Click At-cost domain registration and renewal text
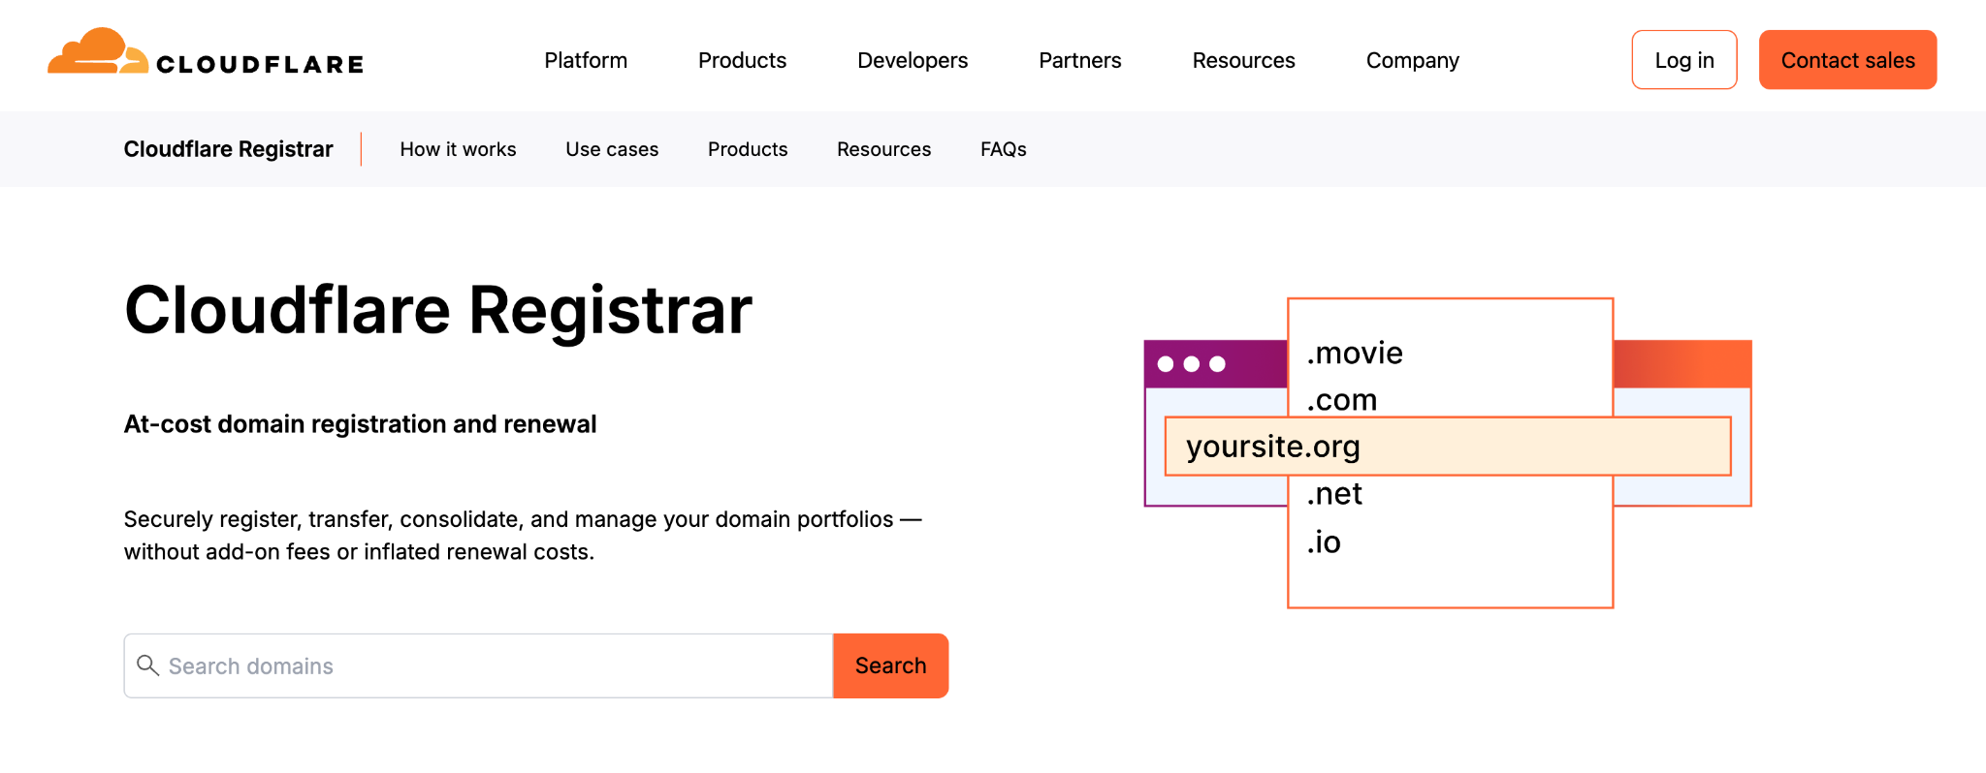This screenshot has width=1986, height=773. [360, 424]
